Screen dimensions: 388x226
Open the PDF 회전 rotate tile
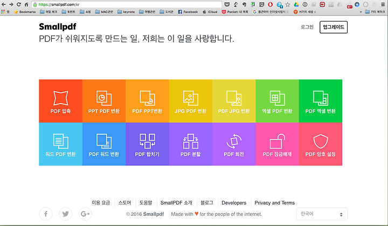(x=234, y=144)
